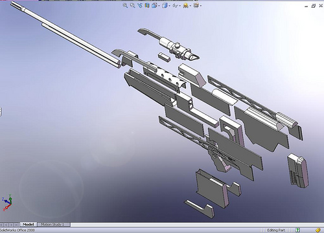This screenshot has height=233, width=324.
Task: Select the Zoom to Area tool
Action: click(133, 5)
